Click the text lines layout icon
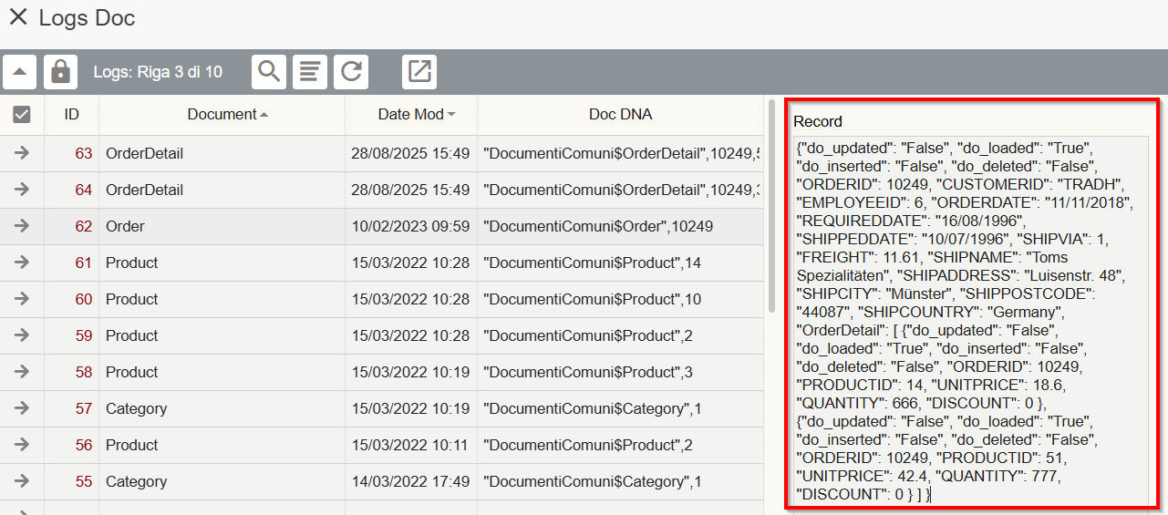Screen dimensions: 1168x515 click(310, 72)
